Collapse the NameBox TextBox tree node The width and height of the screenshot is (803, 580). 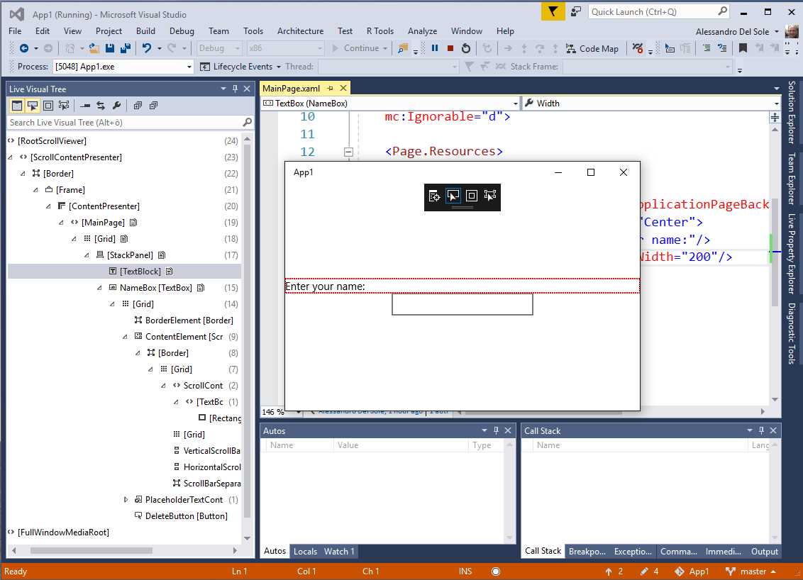pos(99,287)
